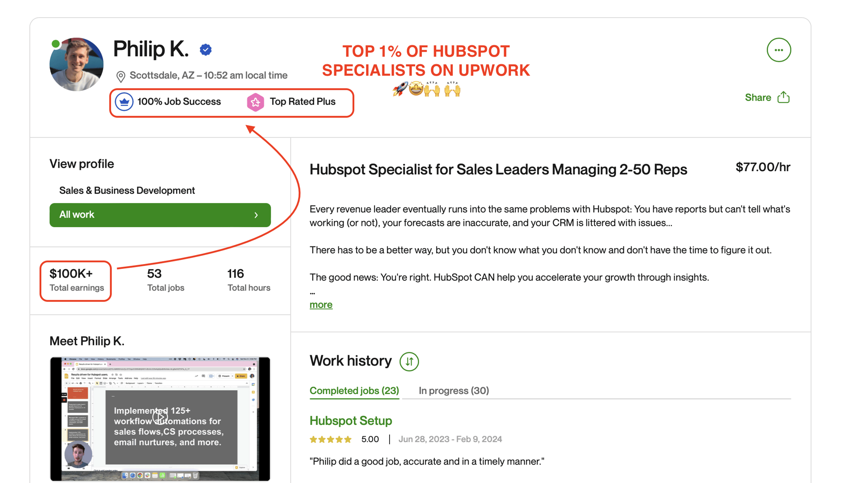Click the three-dot menu icon top right
861x483 pixels.
778,50
